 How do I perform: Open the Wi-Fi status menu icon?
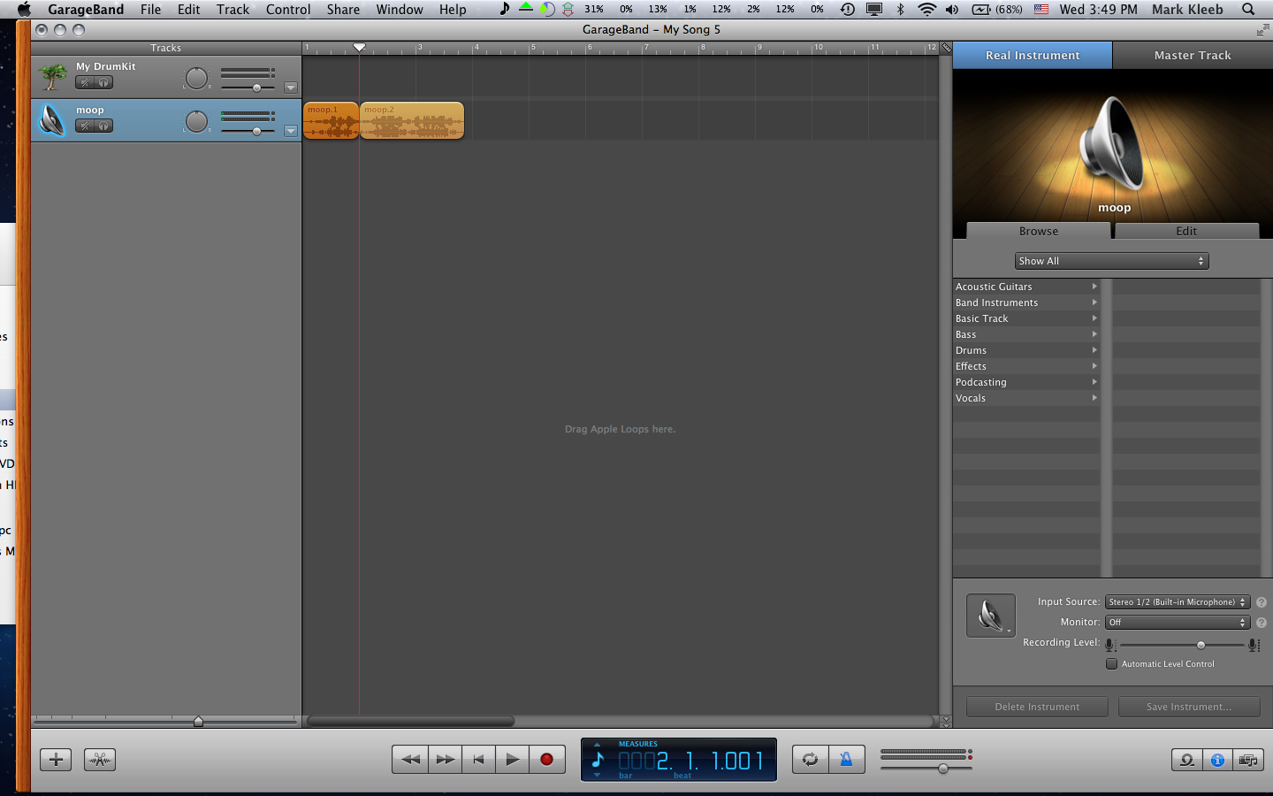pos(926,10)
